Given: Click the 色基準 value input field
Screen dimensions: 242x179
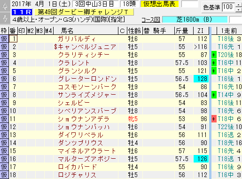Looking at the screenshot, I should point(228,7).
